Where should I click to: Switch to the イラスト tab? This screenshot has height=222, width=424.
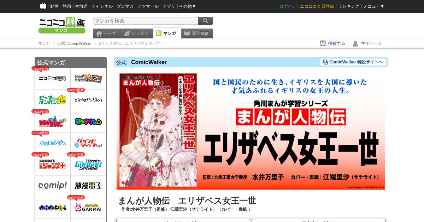(x=137, y=33)
